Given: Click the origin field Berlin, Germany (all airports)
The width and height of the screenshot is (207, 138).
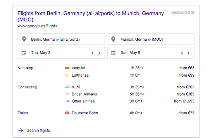Looking at the screenshot, I should (x=61, y=39).
